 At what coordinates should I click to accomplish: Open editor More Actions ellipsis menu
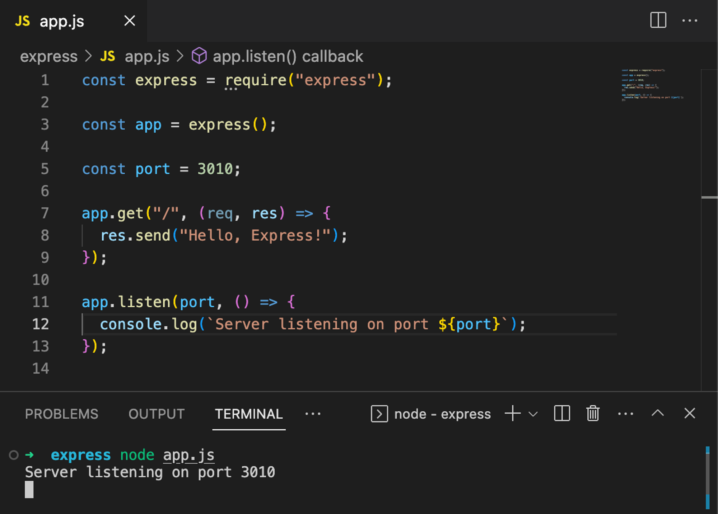[690, 21]
